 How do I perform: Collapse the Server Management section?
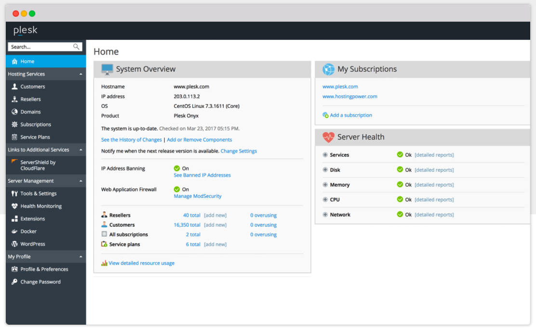click(x=80, y=181)
